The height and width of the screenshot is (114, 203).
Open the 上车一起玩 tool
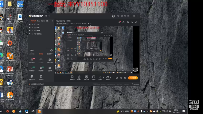tap(50, 61)
